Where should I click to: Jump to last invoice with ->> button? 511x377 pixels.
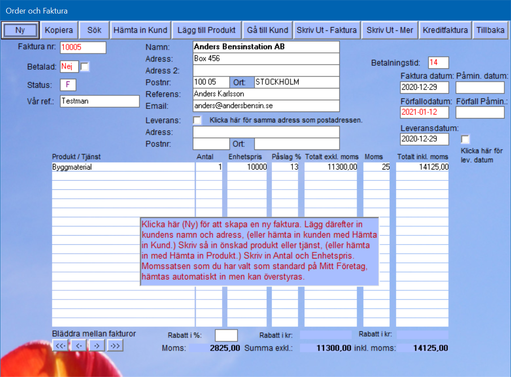pyautogui.click(x=115, y=346)
